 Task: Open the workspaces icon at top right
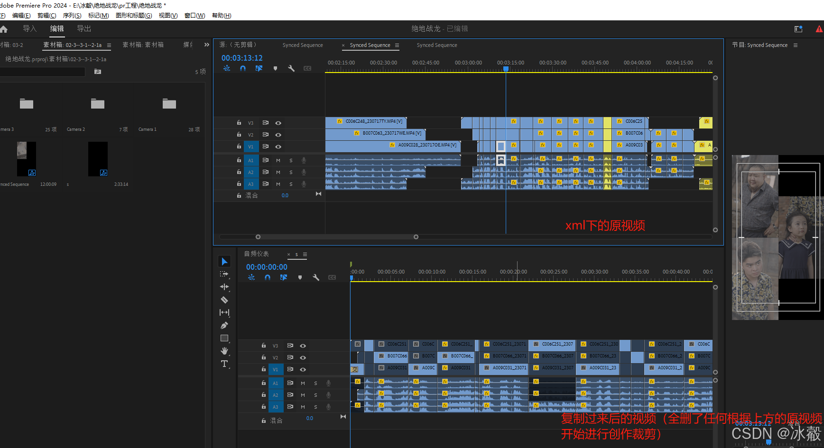tap(798, 29)
